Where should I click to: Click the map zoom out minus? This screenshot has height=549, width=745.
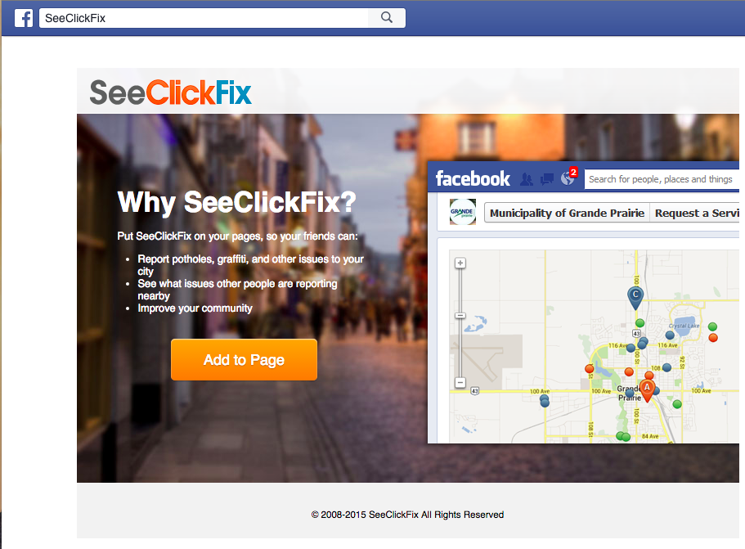(x=460, y=382)
